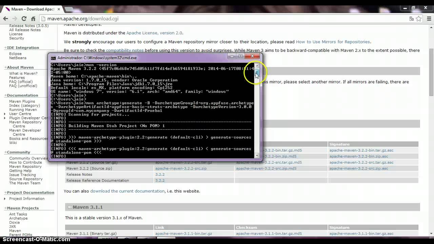Open the Doxia sidebar link
Screen dimensions: 434x244
(x=14, y=223)
